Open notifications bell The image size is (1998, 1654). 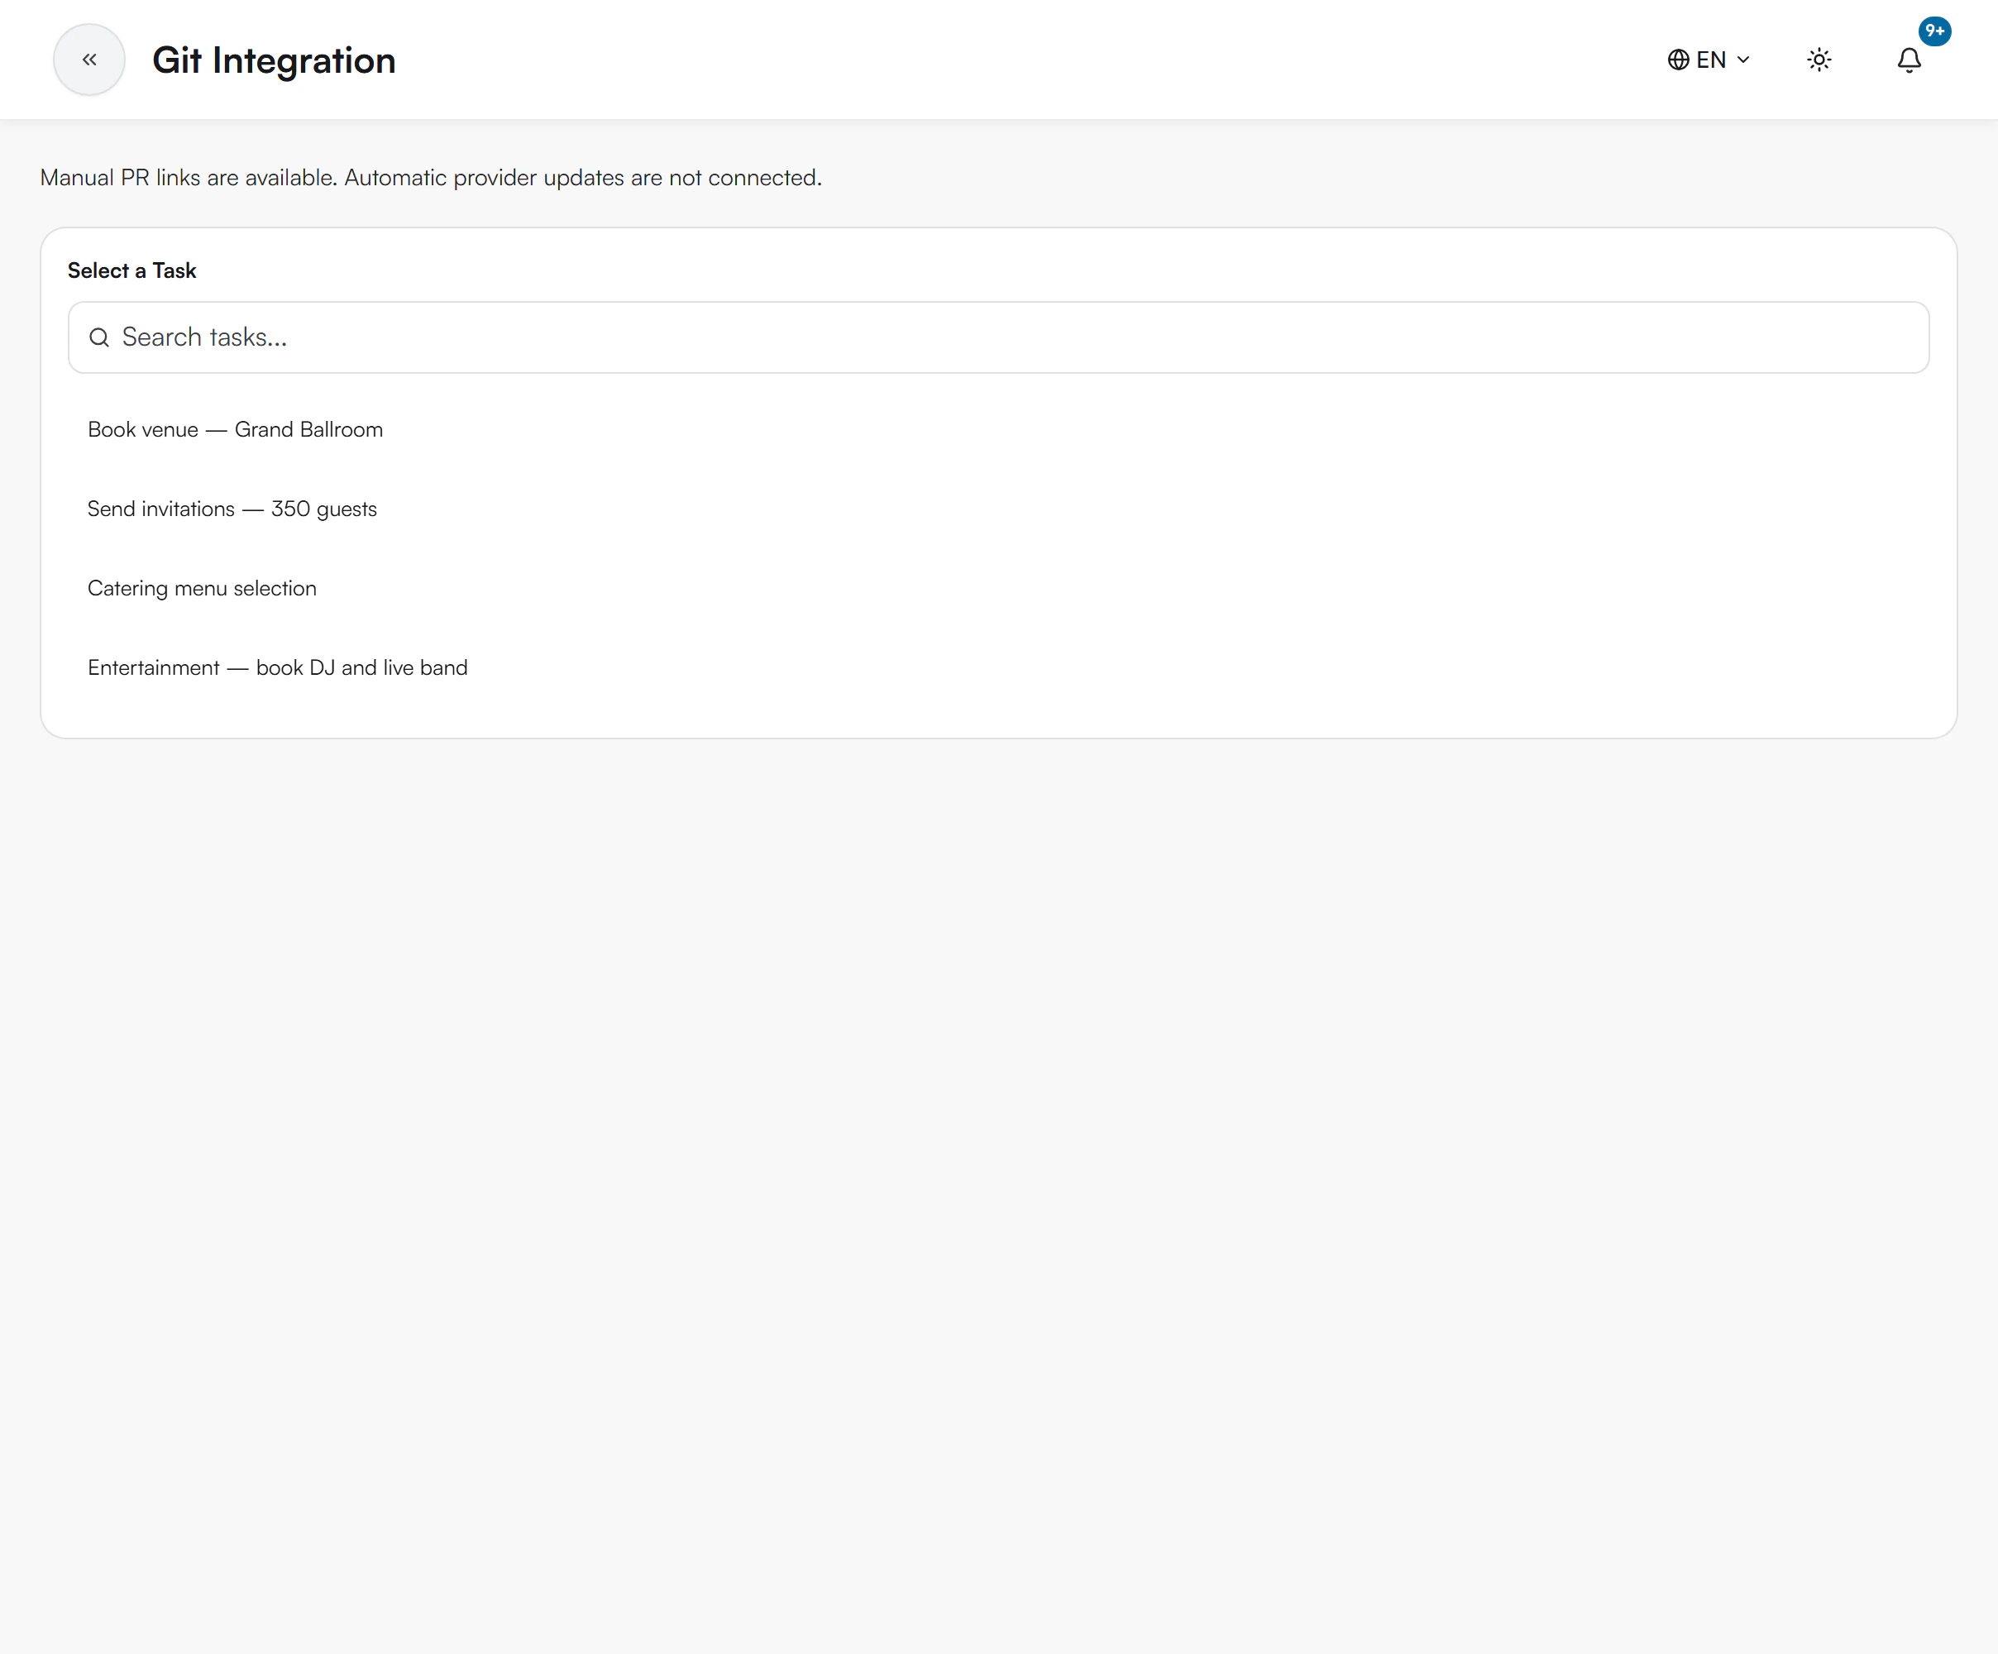1910,60
